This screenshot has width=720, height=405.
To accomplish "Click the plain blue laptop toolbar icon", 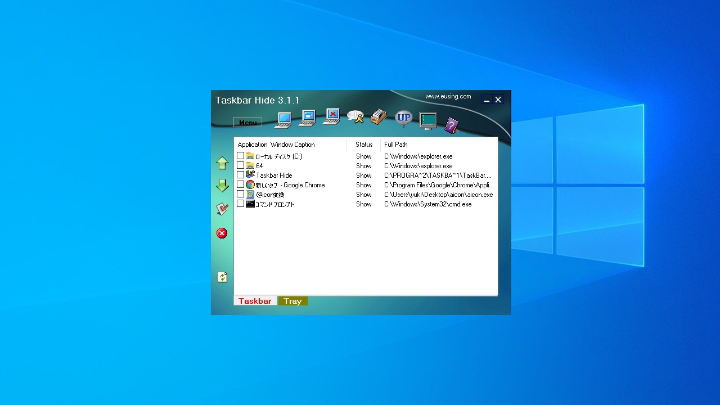I will tap(284, 120).
